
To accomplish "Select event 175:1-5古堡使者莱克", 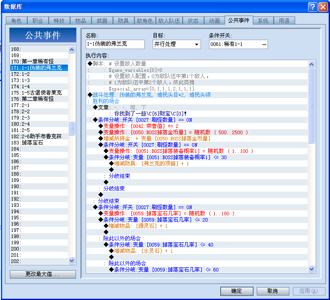I will (39, 93).
